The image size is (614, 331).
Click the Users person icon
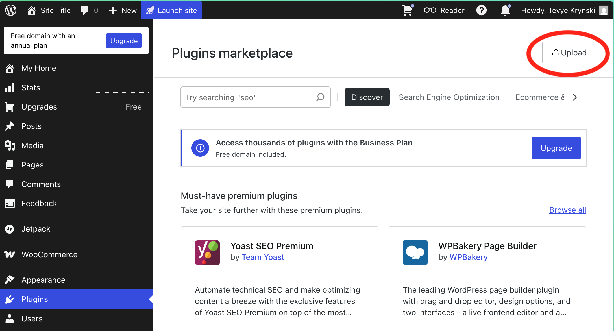pyautogui.click(x=10, y=319)
